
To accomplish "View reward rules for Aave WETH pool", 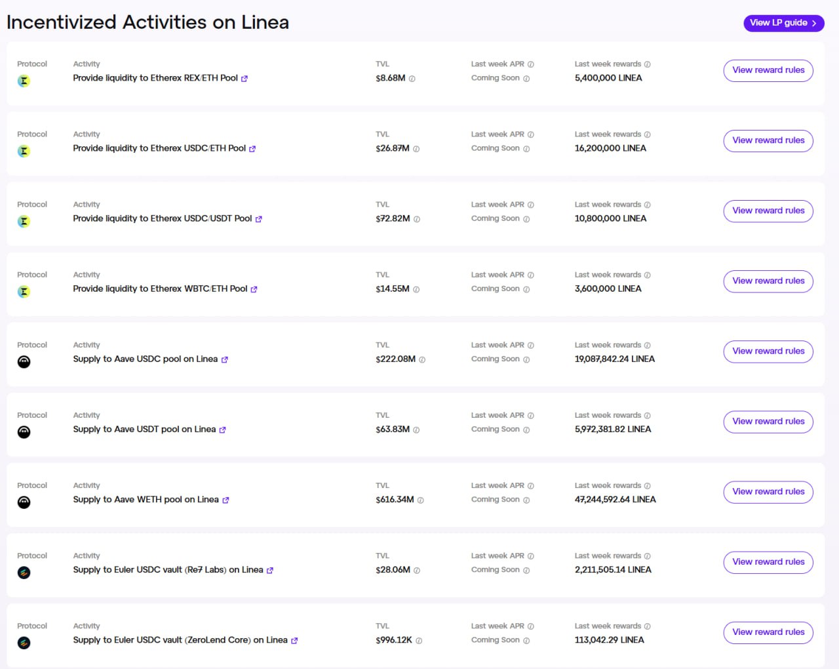I will (x=768, y=492).
